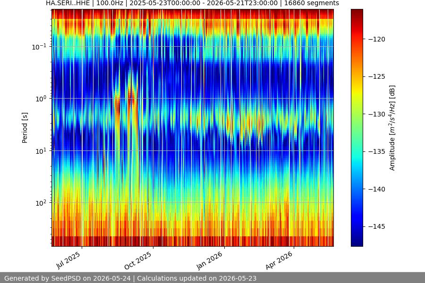425x283 pixels.
Task: Select the 'Jul 2025' x-axis label
Action: pos(68,260)
